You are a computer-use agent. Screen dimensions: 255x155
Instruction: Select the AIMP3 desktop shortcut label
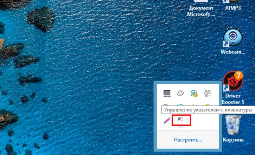(x=233, y=8)
